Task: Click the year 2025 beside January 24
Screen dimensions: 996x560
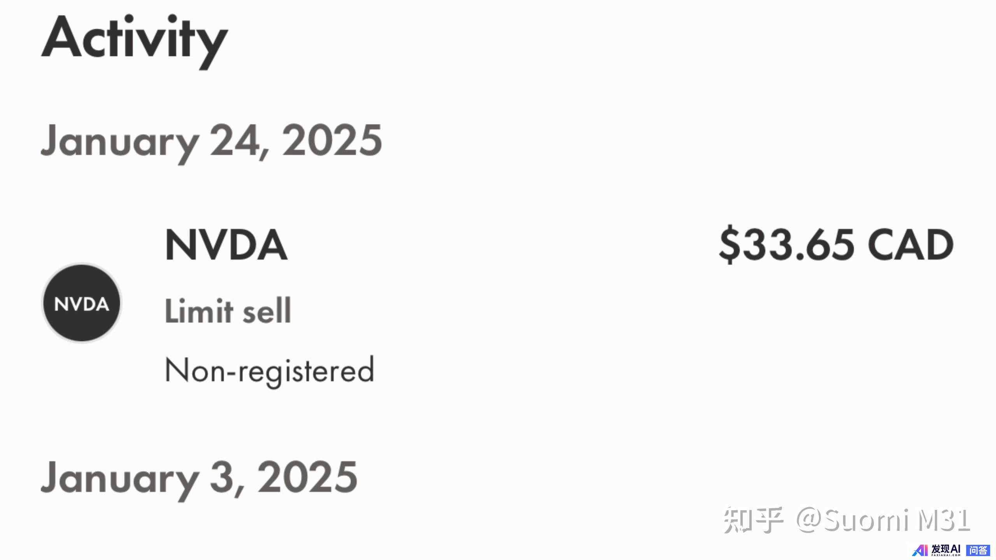Action: click(x=331, y=141)
